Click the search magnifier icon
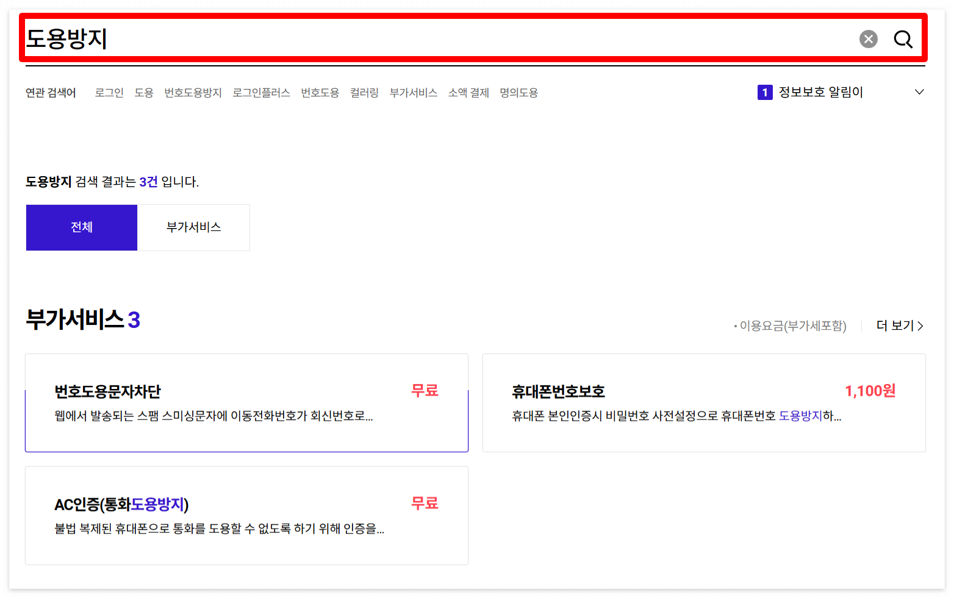Viewport: 954px width, 598px height. click(903, 38)
